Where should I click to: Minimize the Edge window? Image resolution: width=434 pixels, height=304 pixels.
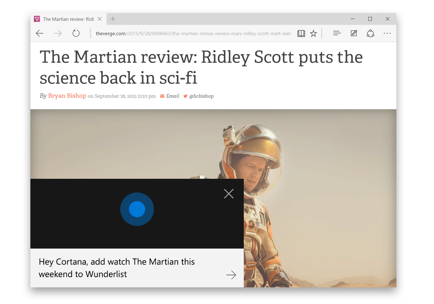click(x=353, y=19)
